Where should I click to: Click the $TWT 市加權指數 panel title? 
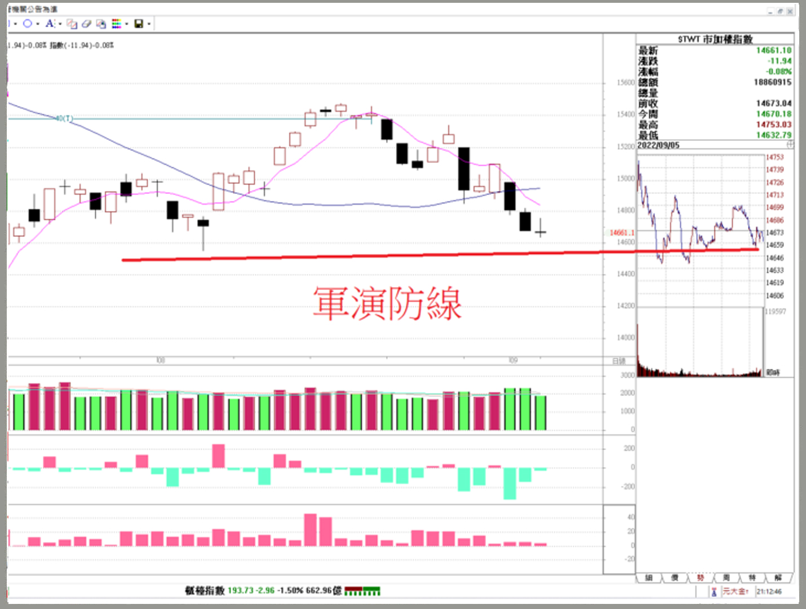[715, 39]
